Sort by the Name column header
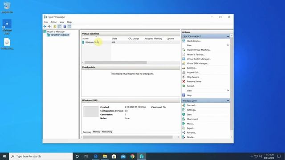 85,39
